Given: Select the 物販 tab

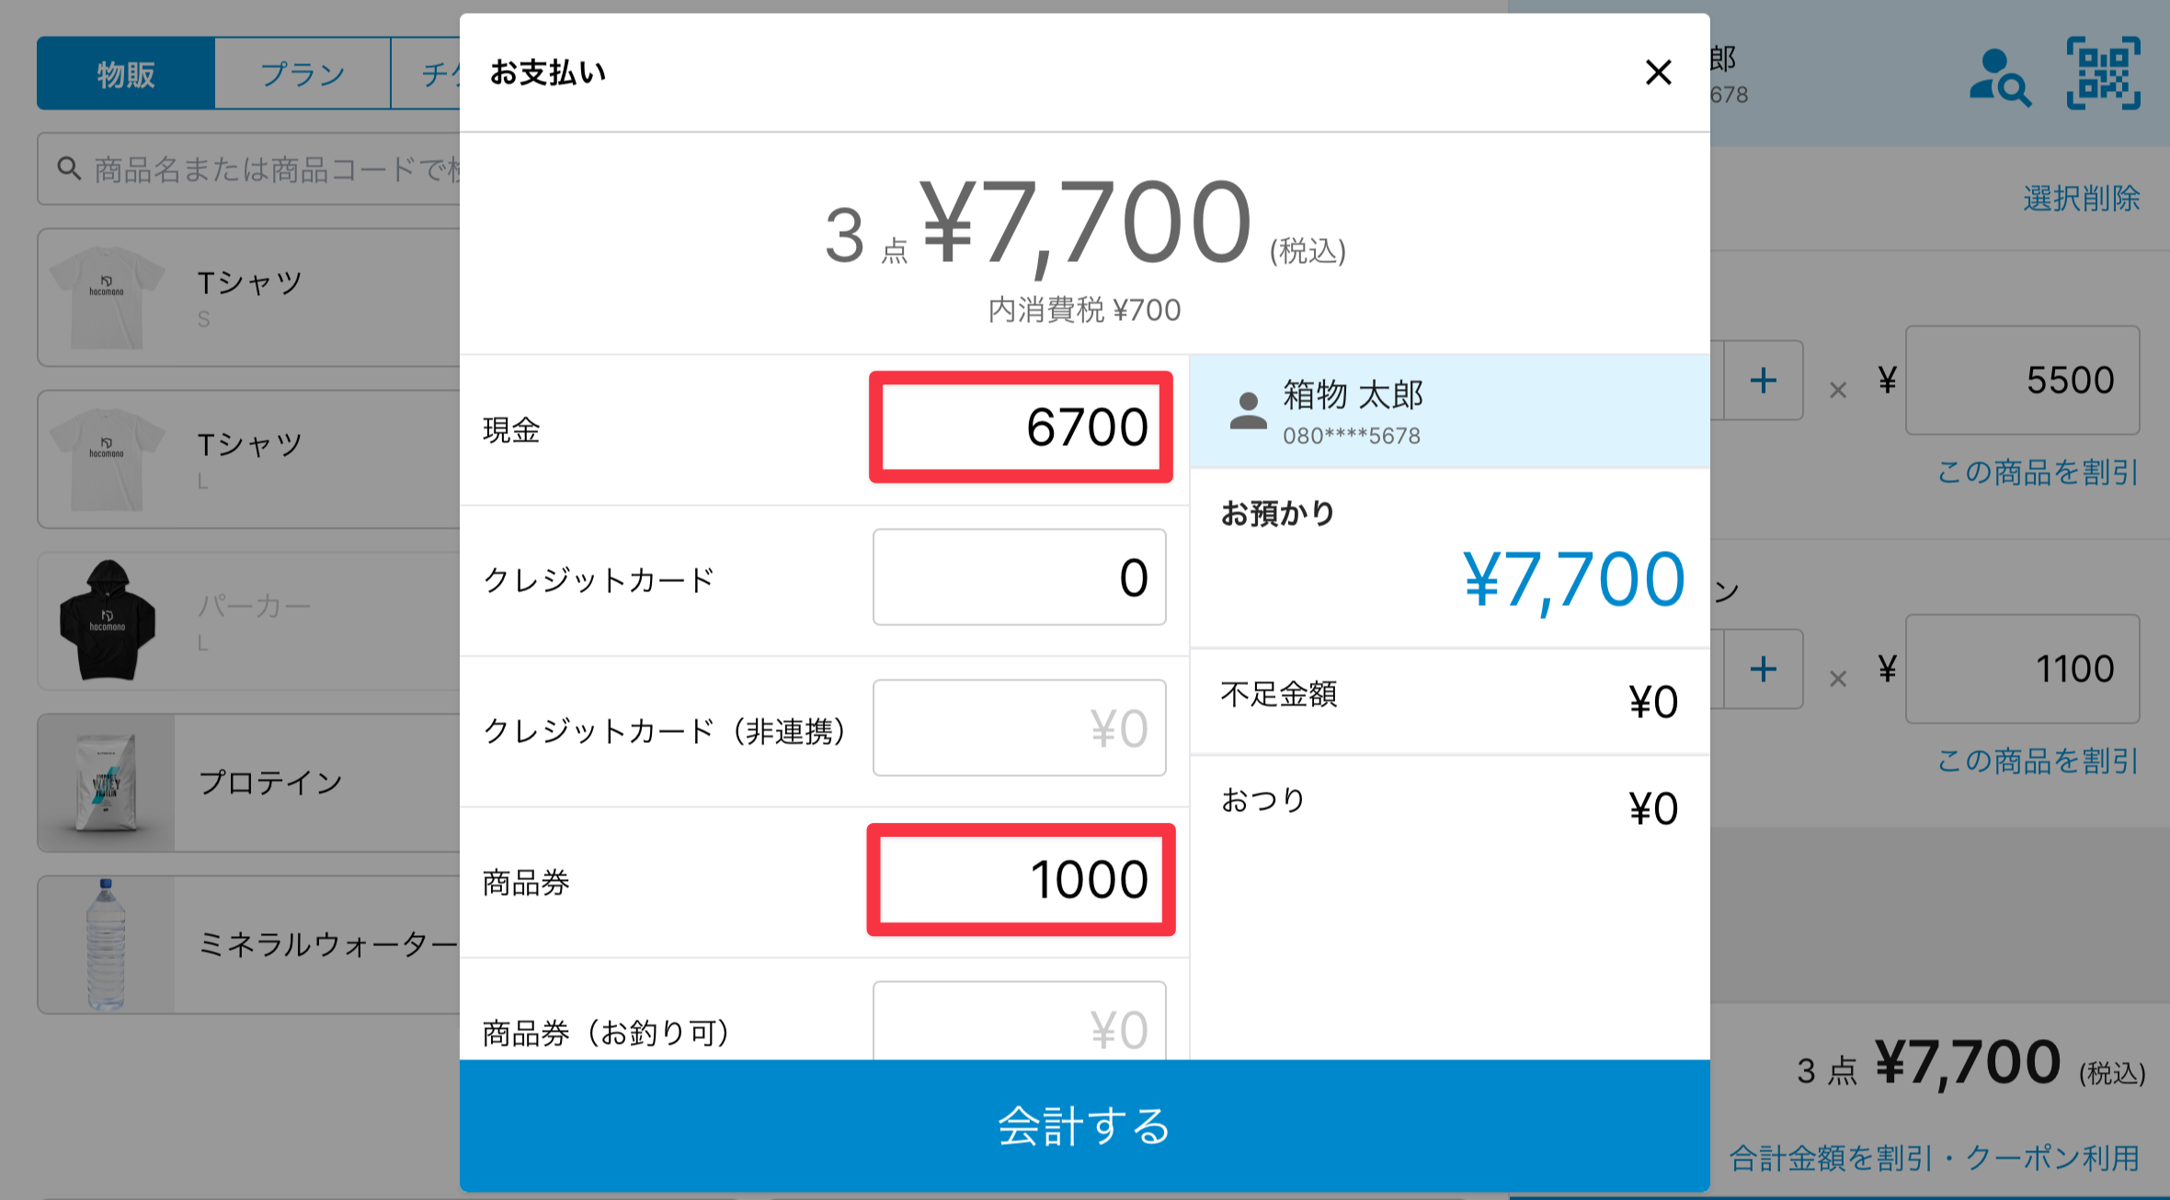Looking at the screenshot, I should pyautogui.click(x=126, y=74).
